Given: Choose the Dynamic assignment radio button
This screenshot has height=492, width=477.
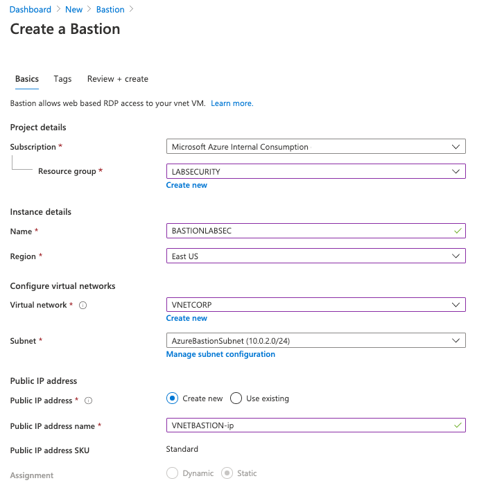Looking at the screenshot, I should point(173,473).
